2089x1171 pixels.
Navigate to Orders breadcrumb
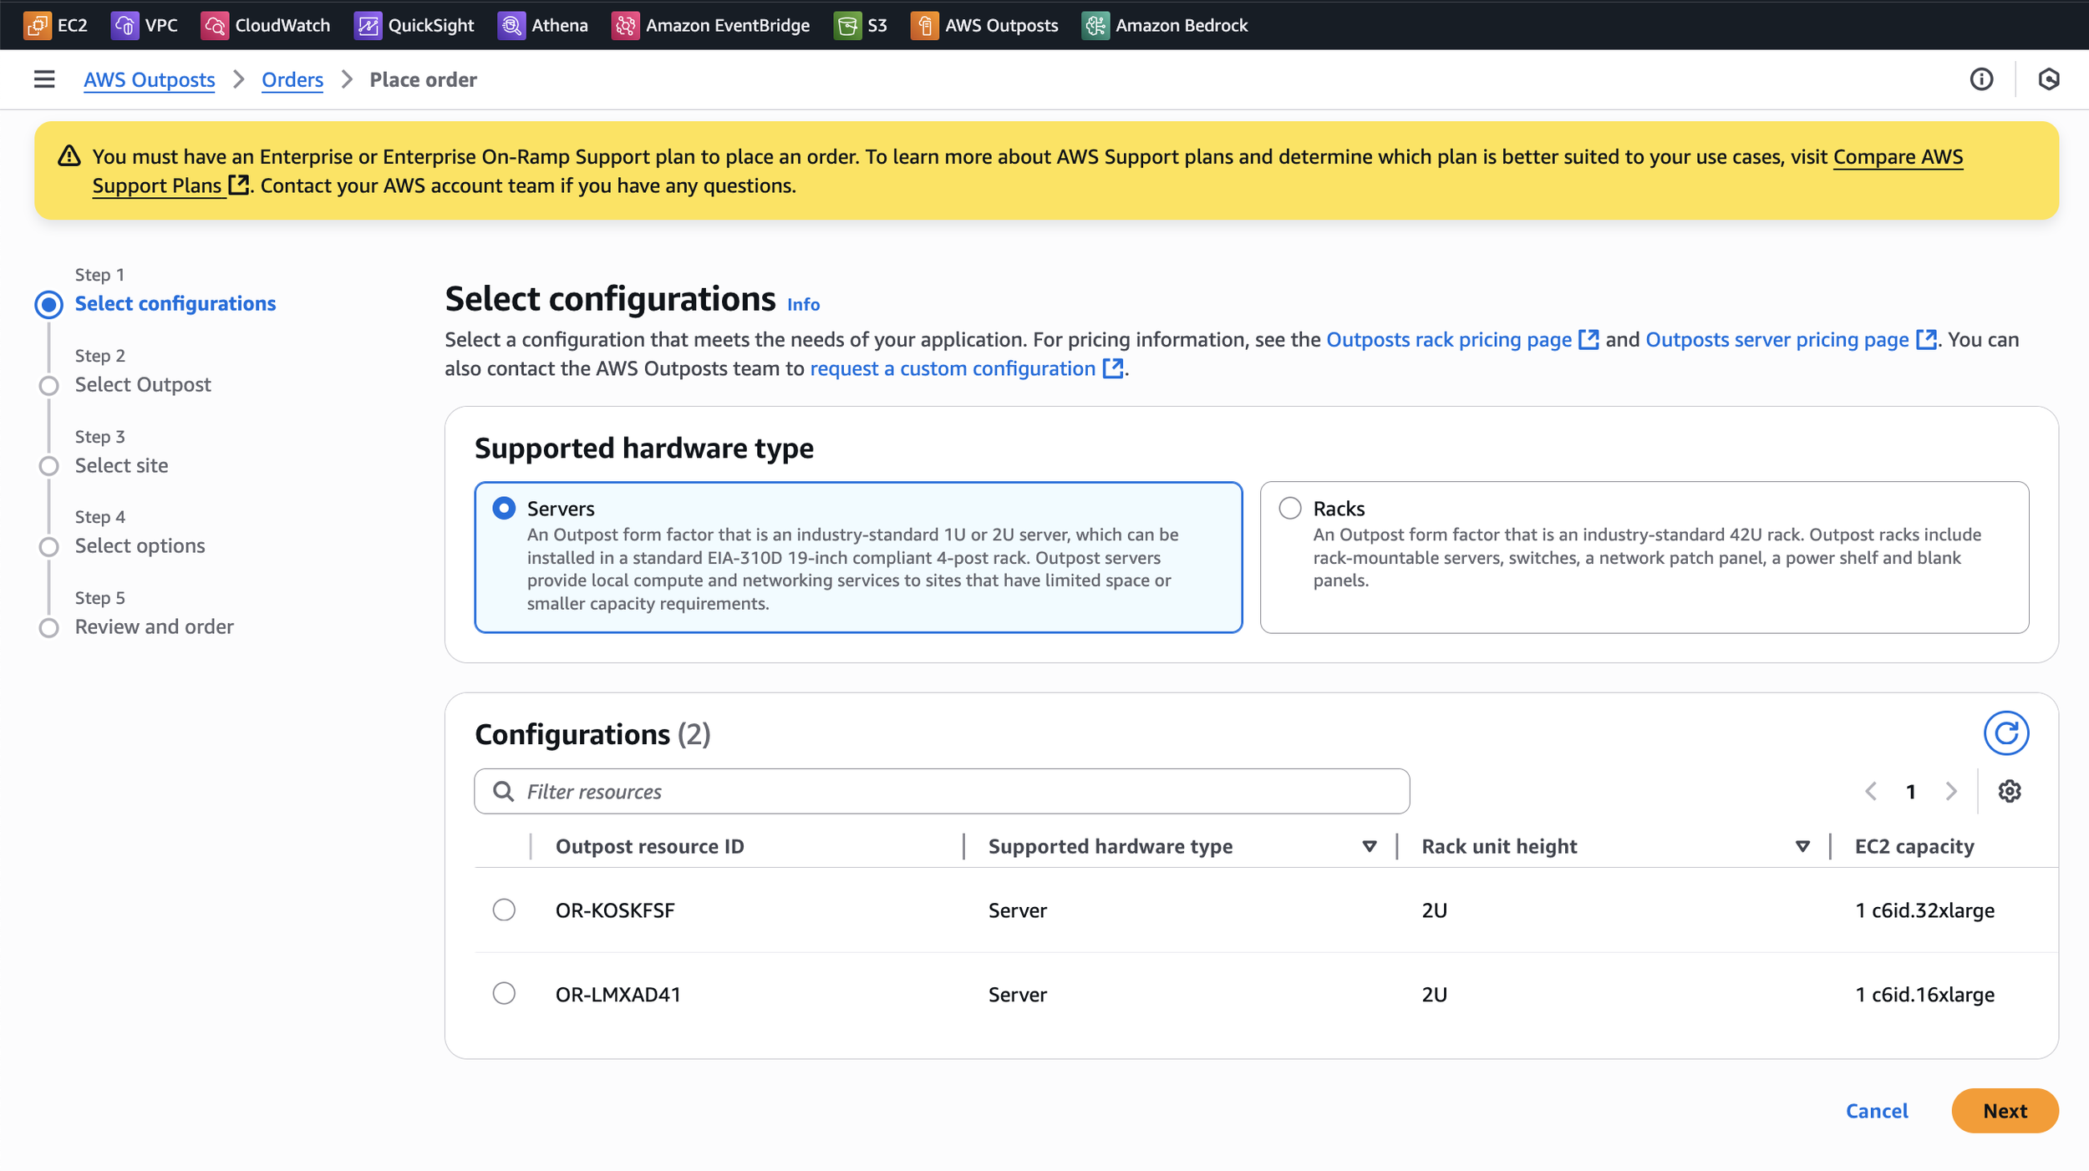point(292,79)
